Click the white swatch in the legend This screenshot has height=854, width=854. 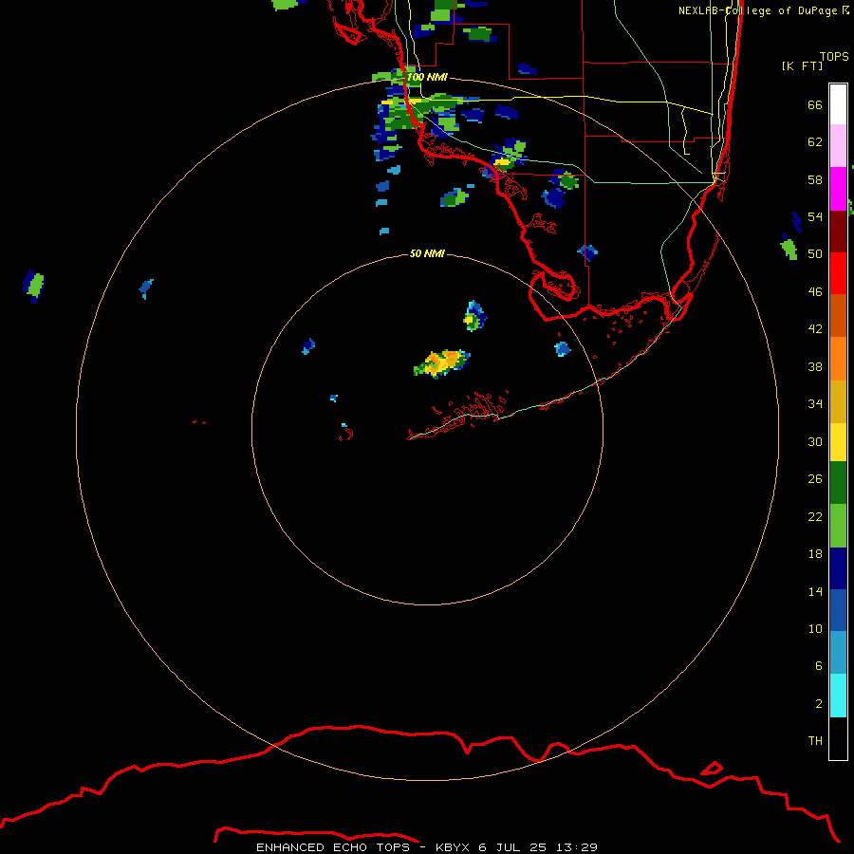click(x=838, y=104)
